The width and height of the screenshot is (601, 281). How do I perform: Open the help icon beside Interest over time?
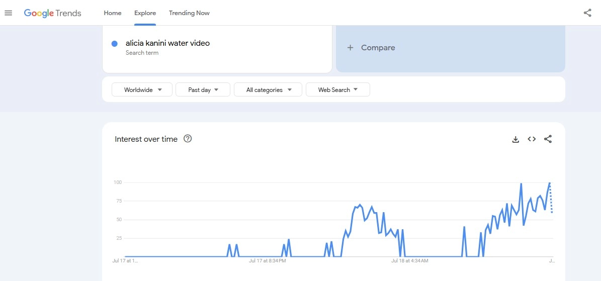pos(188,139)
